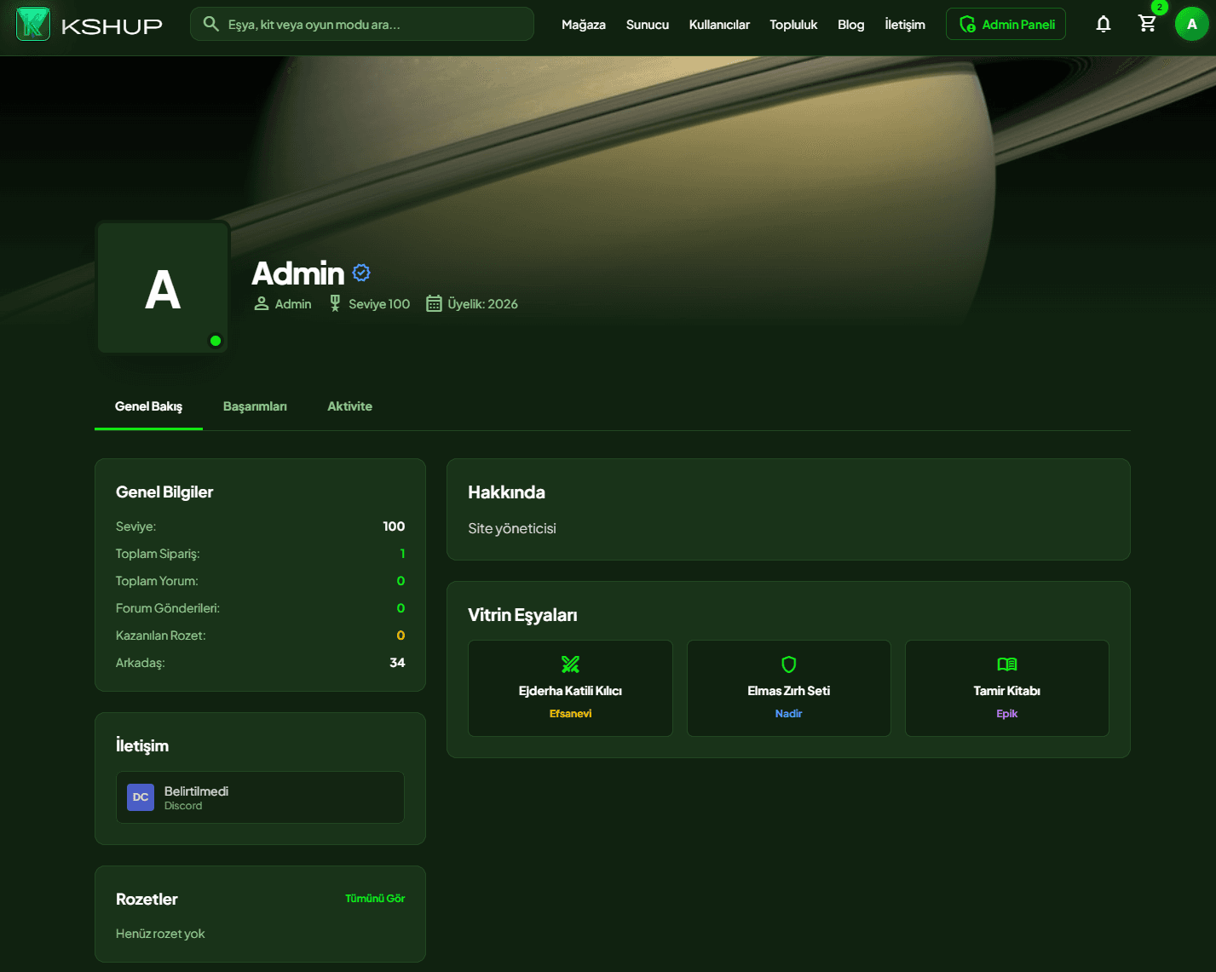Viewport: 1216px width, 972px height.
Task: Switch to the Başarımları tab
Action: (x=255, y=406)
